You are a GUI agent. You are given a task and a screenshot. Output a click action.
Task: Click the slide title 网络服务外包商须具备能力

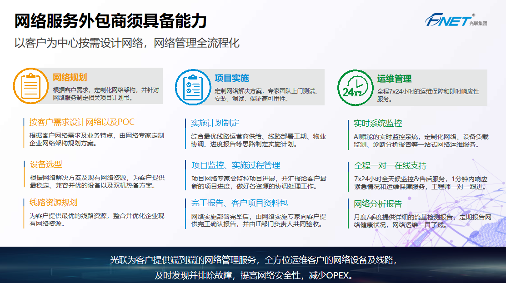pyautogui.click(x=110, y=21)
